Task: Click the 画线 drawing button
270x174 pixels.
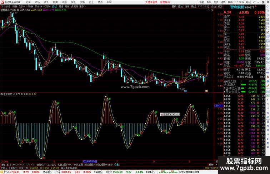Action: tap(194, 6)
